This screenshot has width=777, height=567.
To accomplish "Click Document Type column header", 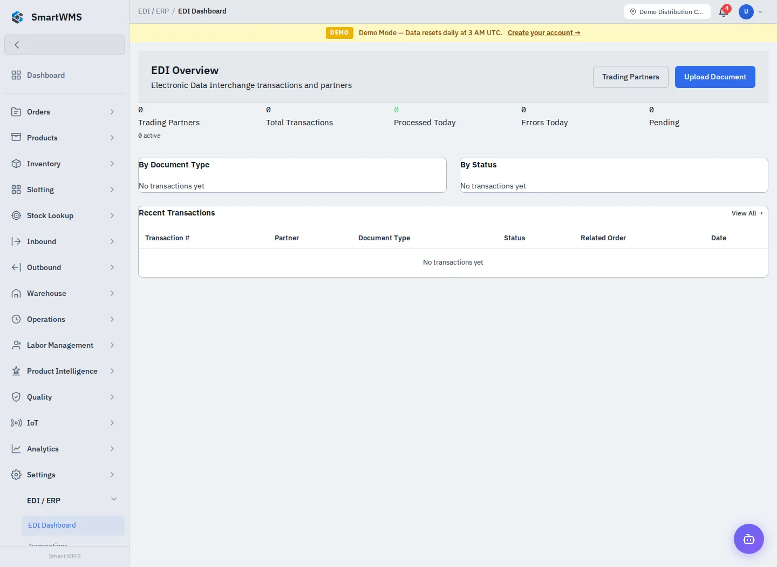I will pyautogui.click(x=384, y=238).
